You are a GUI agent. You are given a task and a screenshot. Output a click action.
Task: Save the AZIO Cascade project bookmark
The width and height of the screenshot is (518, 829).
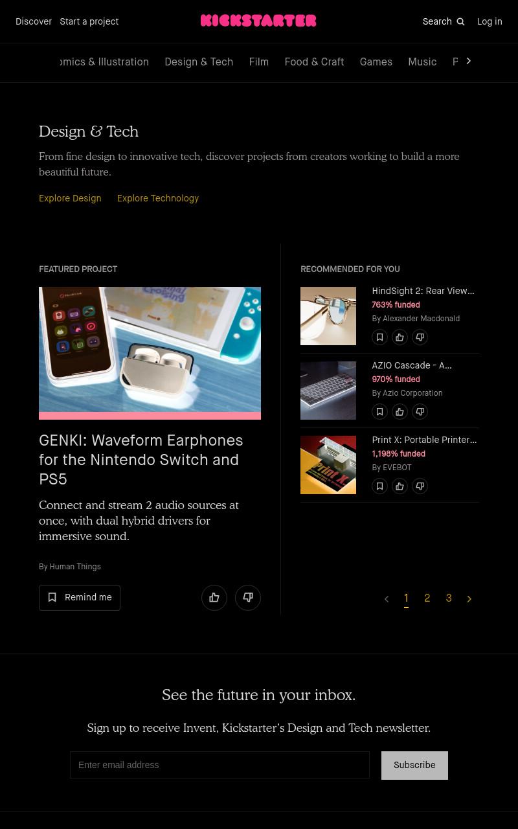pyautogui.click(x=380, y=412)
